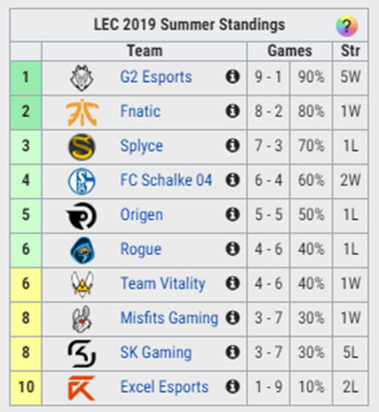Open the Misfits Gaming team link
This screenshot has width=379, height=412.
point(169,318)
